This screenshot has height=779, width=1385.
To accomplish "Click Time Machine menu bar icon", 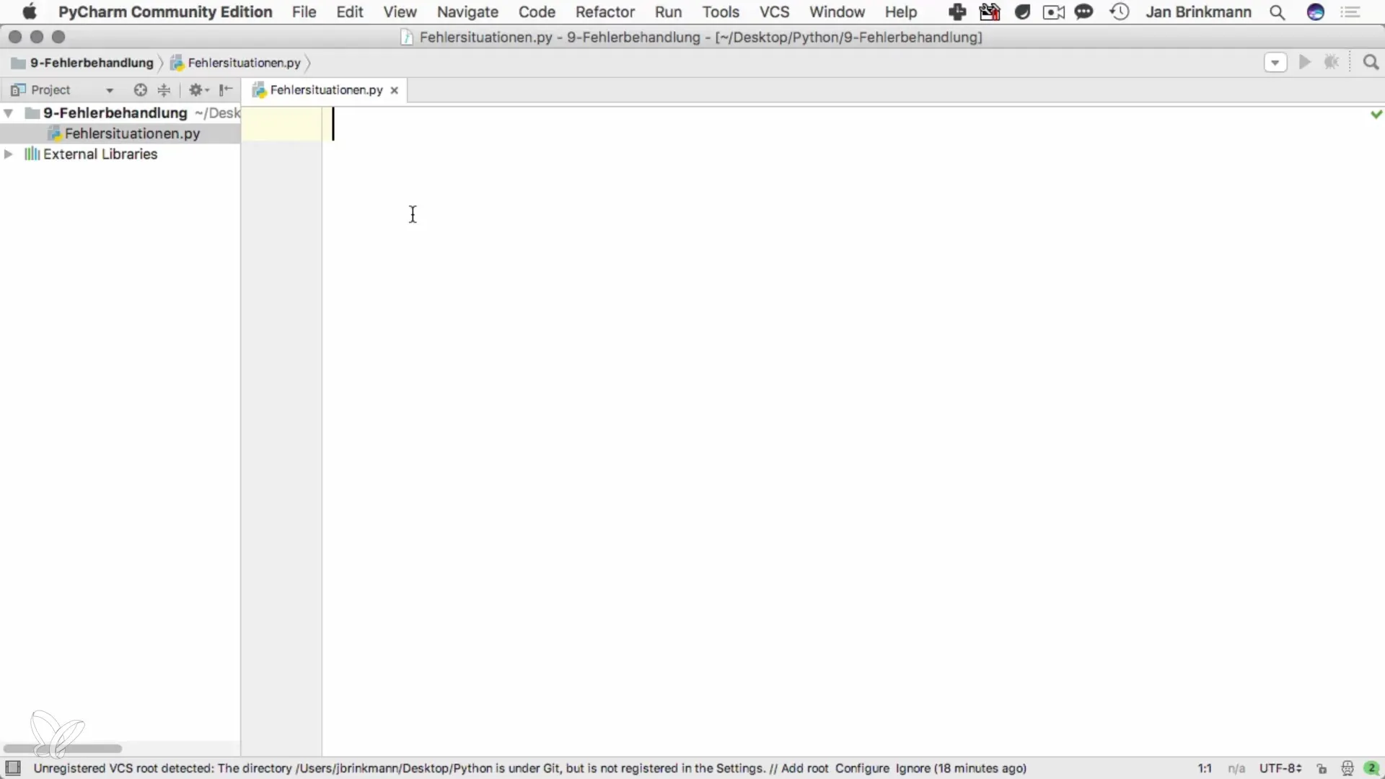I will [x=1120, y=12].
